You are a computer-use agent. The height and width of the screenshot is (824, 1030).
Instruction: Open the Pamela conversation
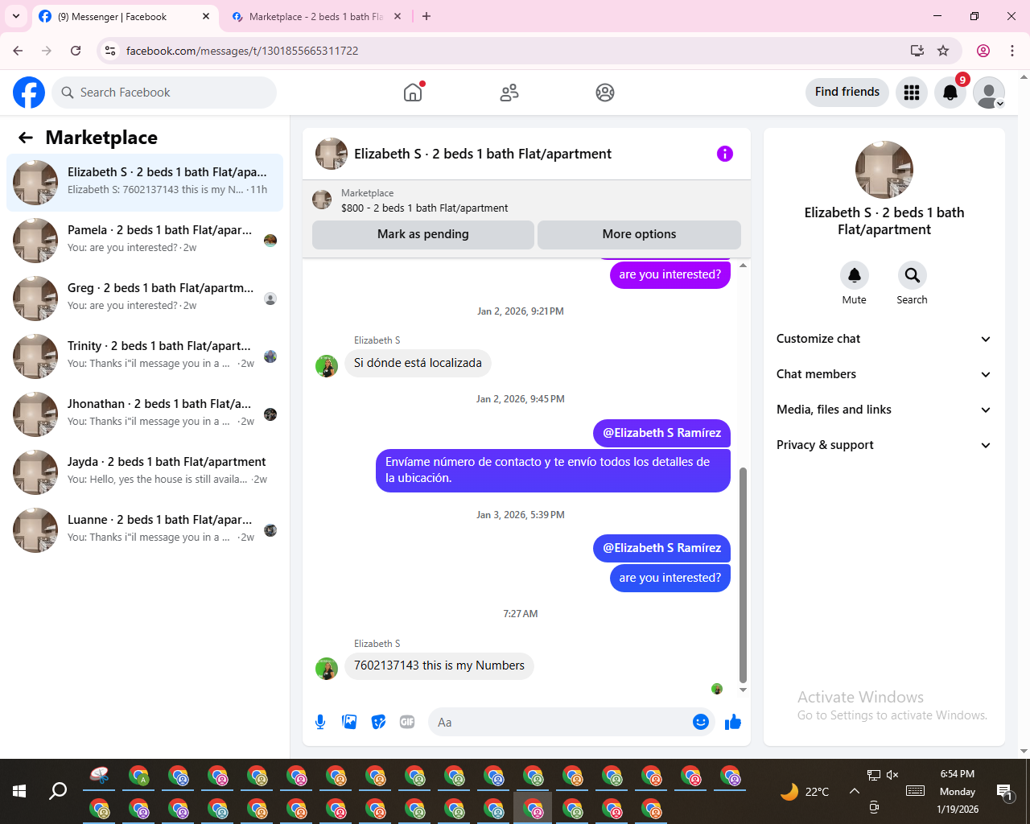coord(145,241)
